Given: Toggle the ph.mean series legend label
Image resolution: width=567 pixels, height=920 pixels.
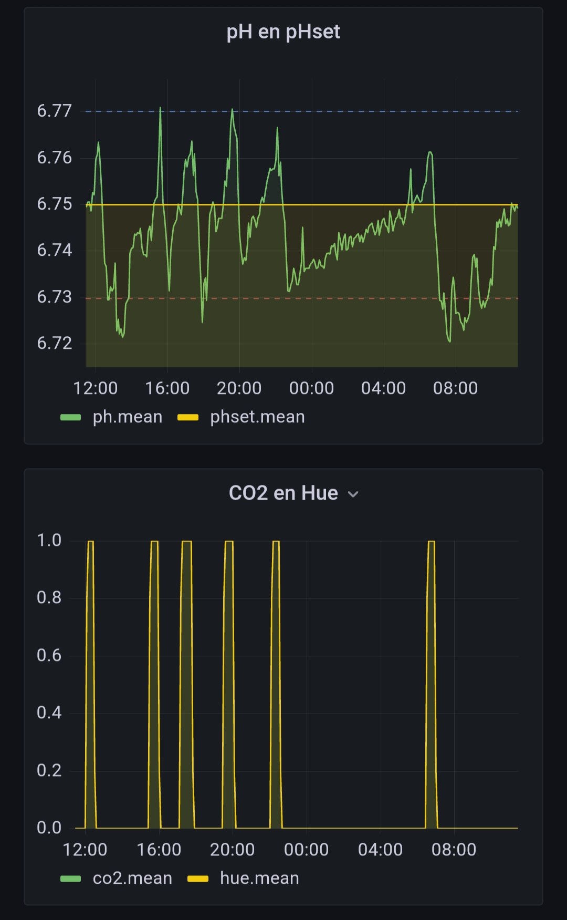Looking at the screenshot, I should click(127, 417).
